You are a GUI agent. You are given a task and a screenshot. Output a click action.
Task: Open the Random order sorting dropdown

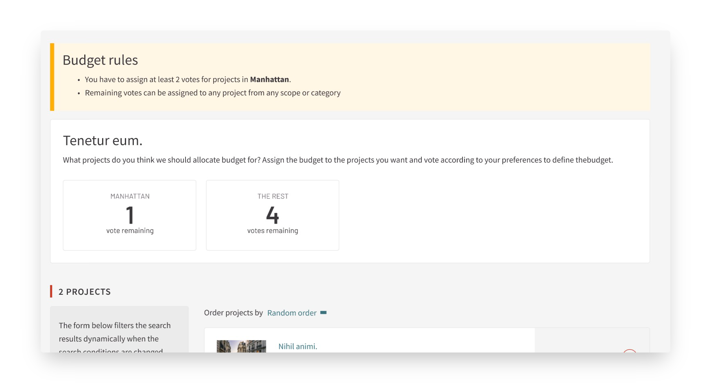click(x=292, y=313)
